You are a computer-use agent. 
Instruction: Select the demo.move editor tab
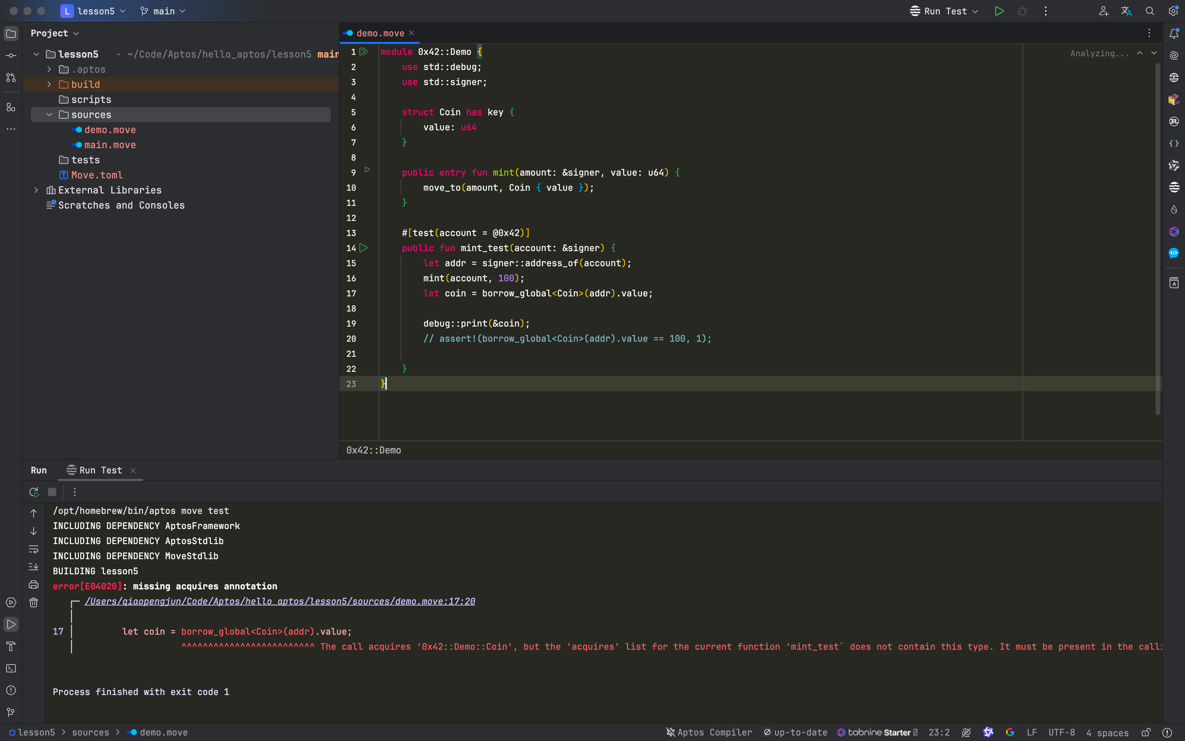point(380,33)
